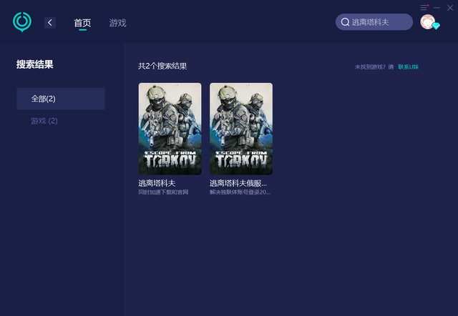Screen dimensions: 458x316
Task: Open the 游戏 tab
Action: [x=117, y=23]
